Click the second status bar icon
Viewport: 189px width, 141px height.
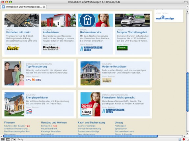[8, 139]
